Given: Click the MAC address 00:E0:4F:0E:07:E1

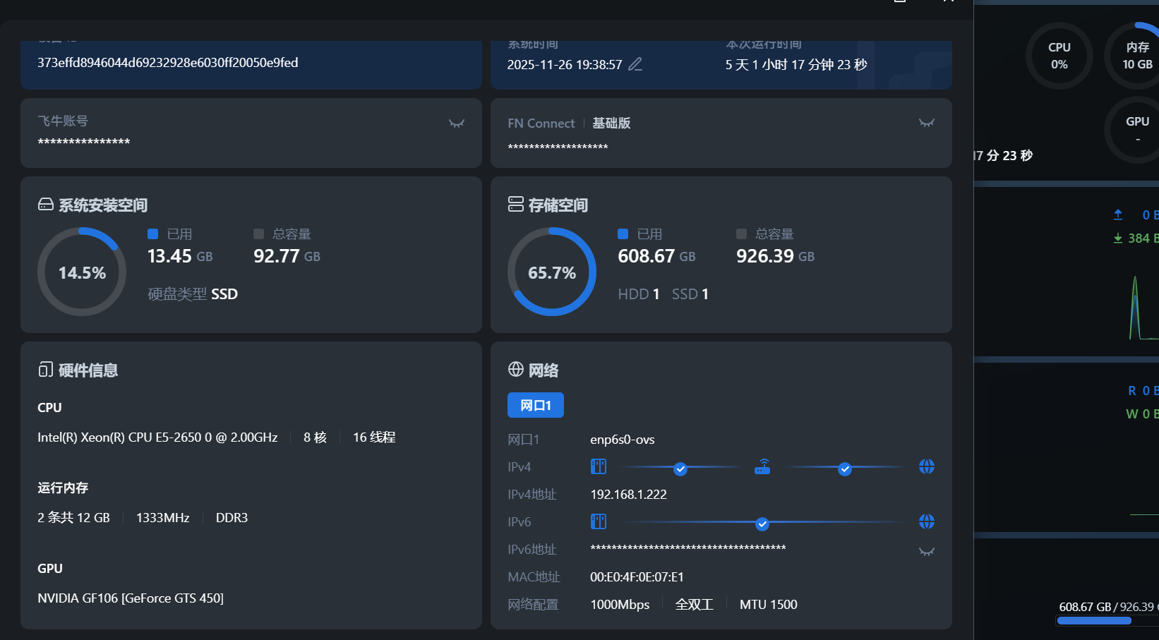Looking at the screenshot, I should pos(637,577).
